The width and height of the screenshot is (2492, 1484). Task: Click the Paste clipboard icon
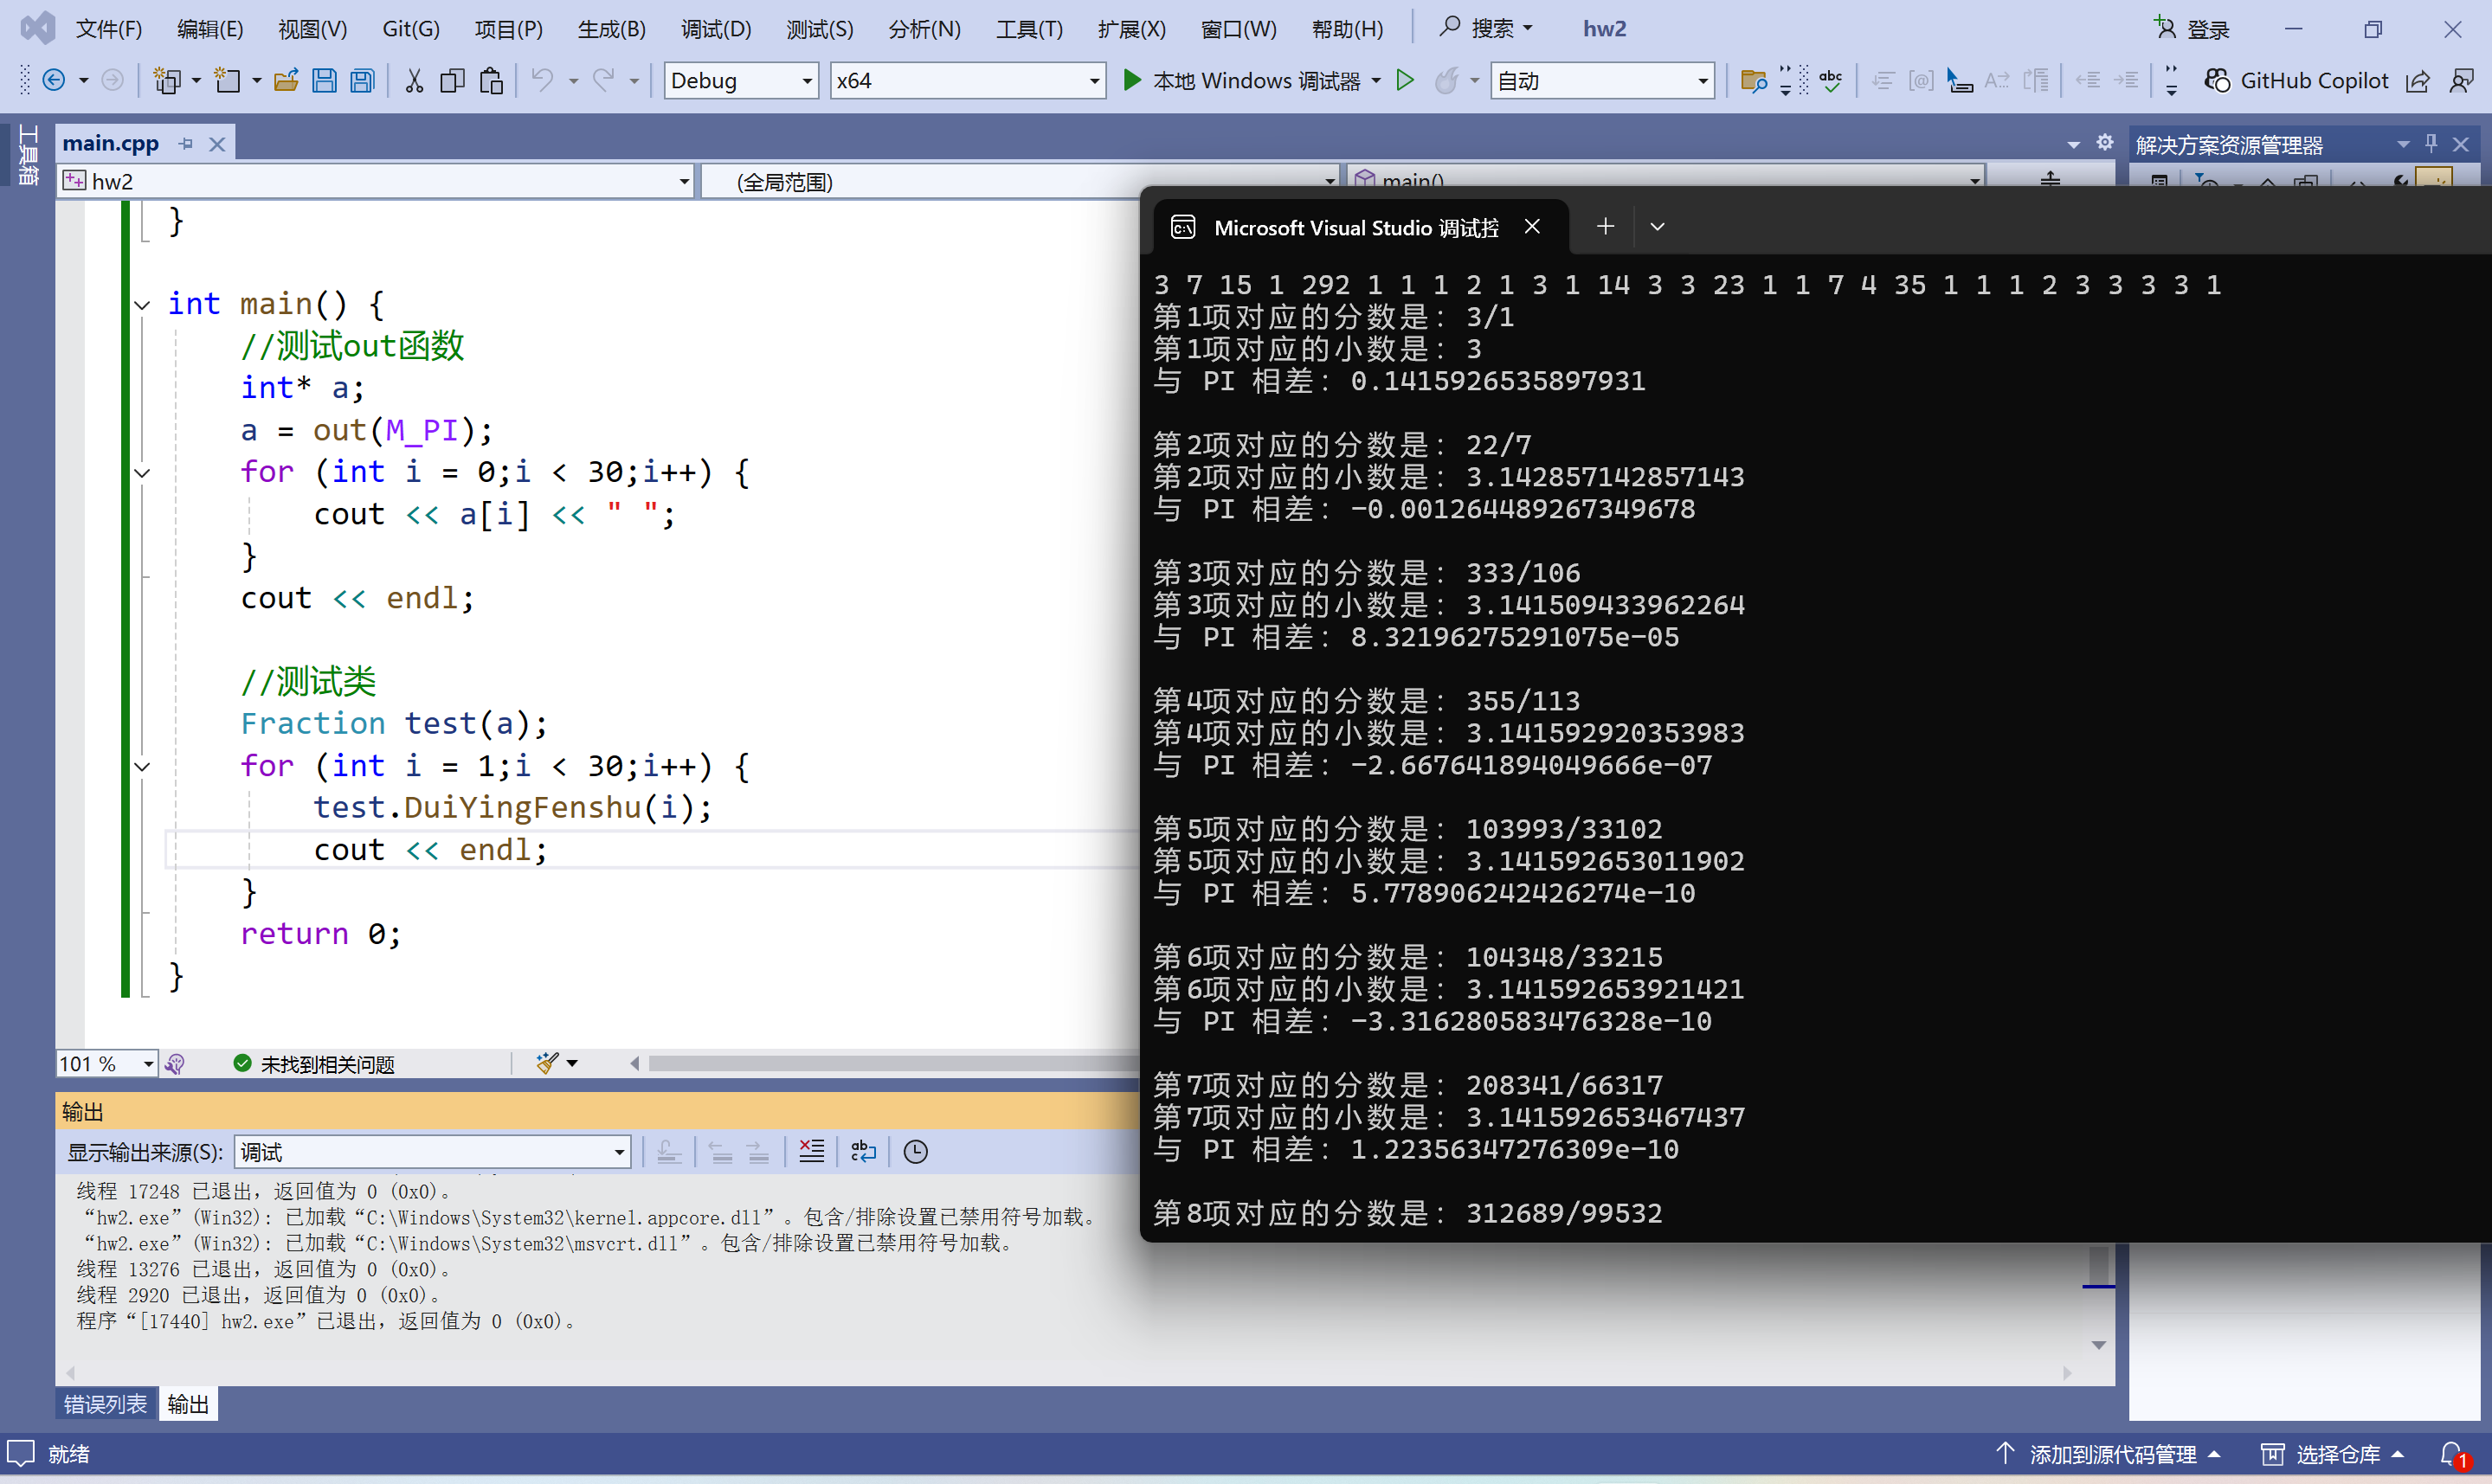coord(491,80)
